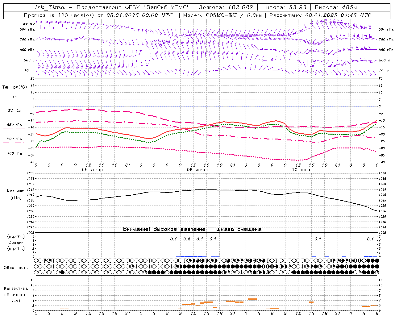Click the 850 гПа temperature legend entry
Viewport: 395px width, 316px height.
click(x=14, y=125)
